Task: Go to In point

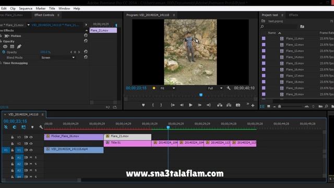Action: [173, 105]
